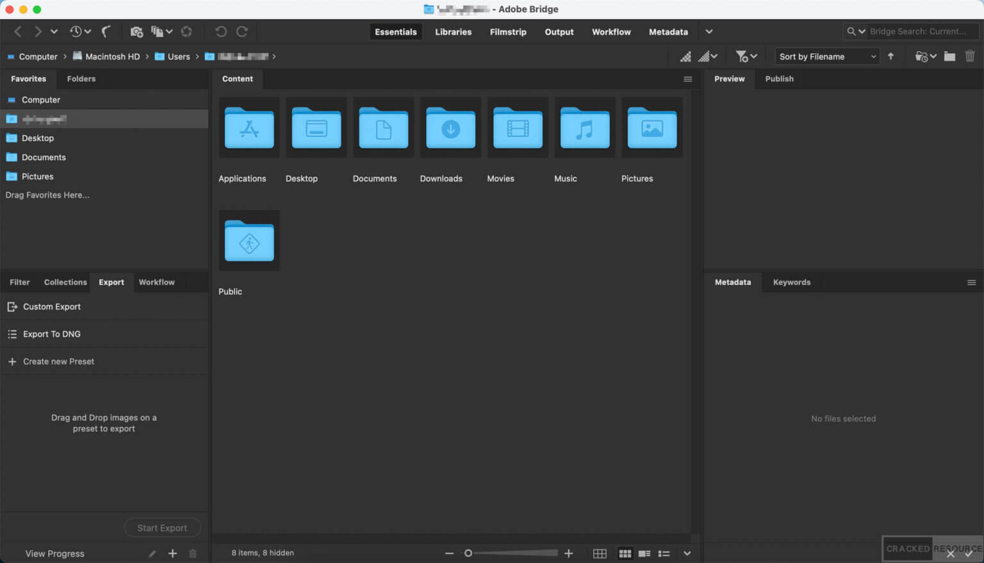
Task: Toggle the ascending sort arrow
Action: pyautogui.click(x=891, y=56)
